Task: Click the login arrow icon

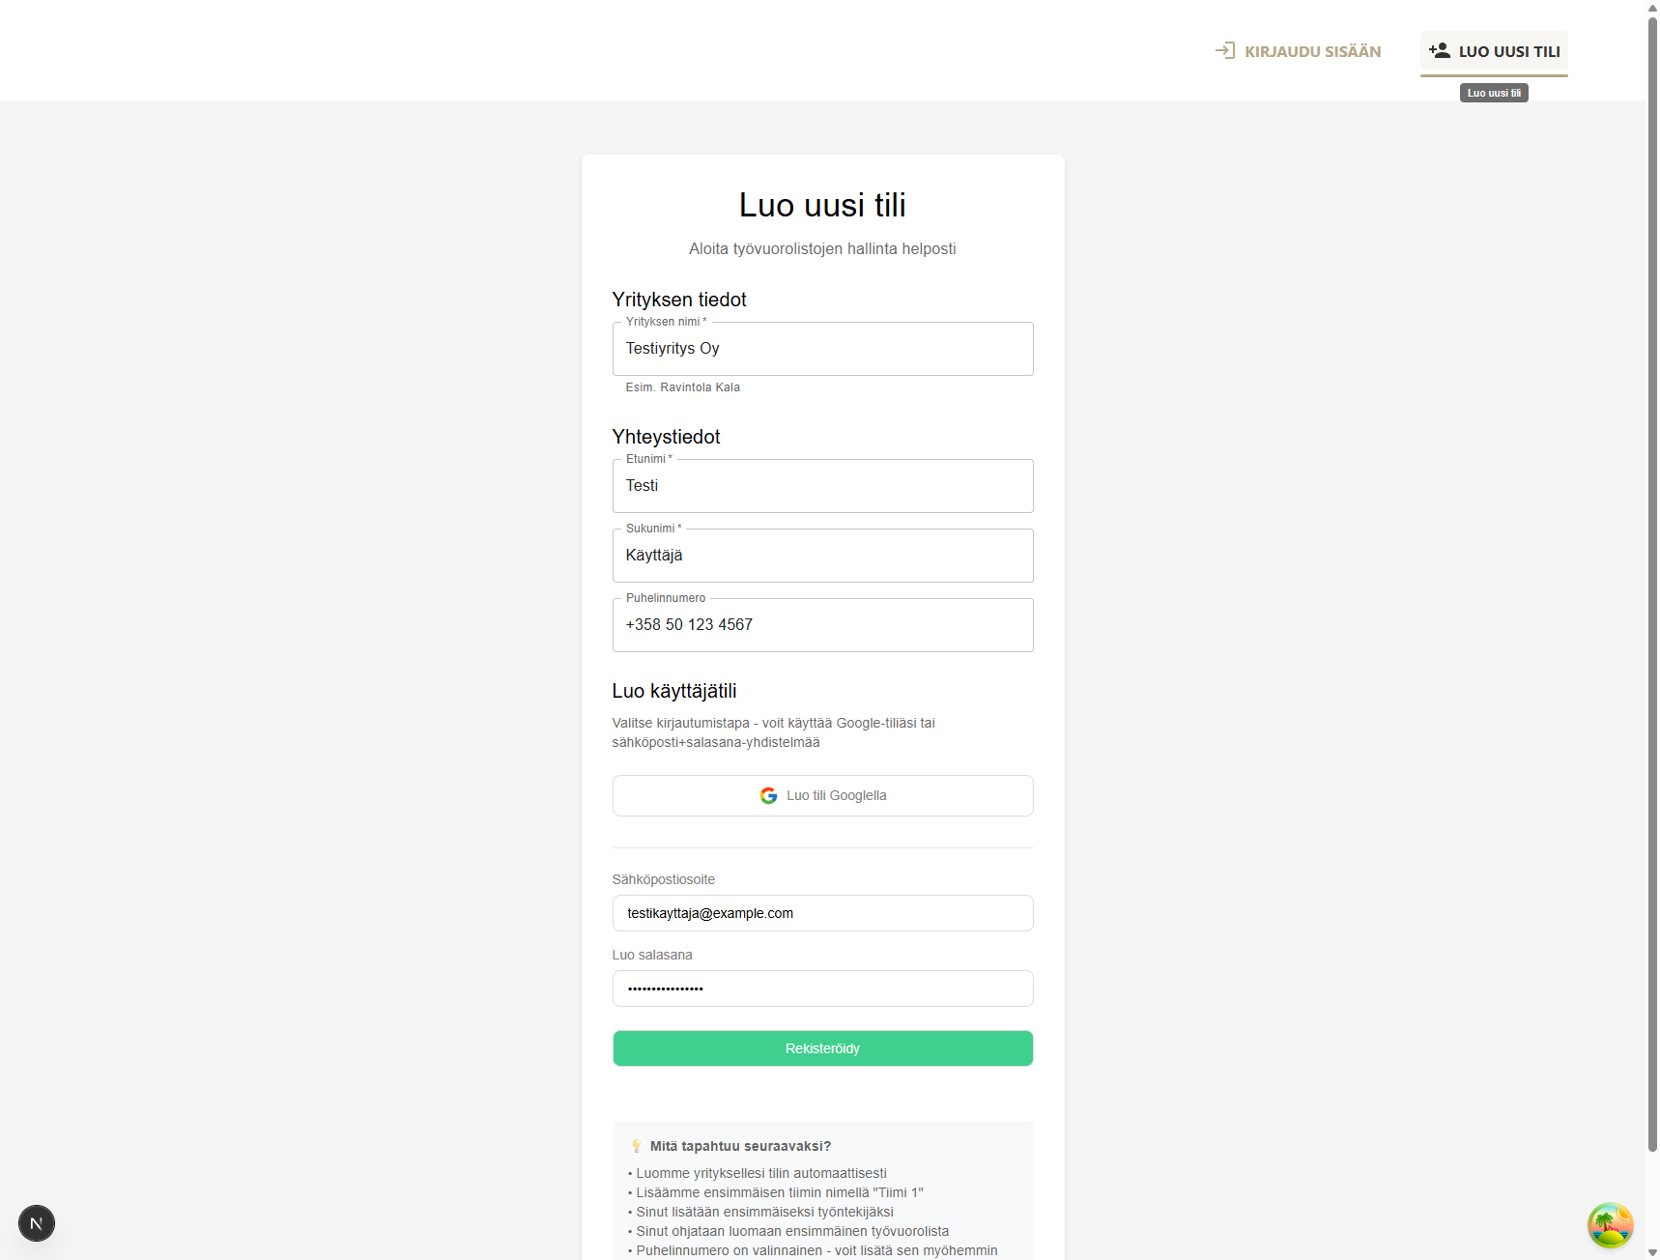Action: [1225, 50]
